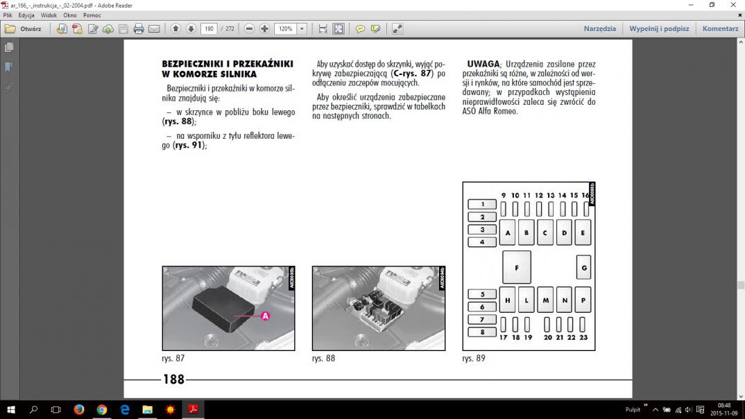
Task: Add a sticky note comment icon
Action: (x=360, y=29)
